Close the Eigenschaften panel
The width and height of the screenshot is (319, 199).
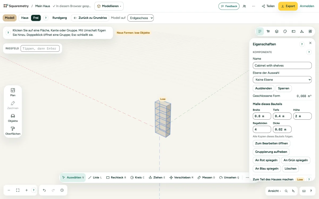310,43
